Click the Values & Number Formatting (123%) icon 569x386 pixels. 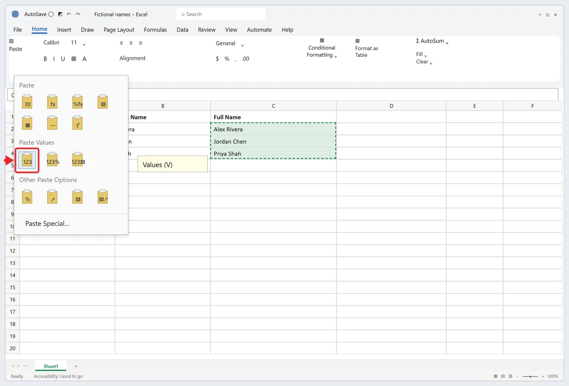point(52,160)
